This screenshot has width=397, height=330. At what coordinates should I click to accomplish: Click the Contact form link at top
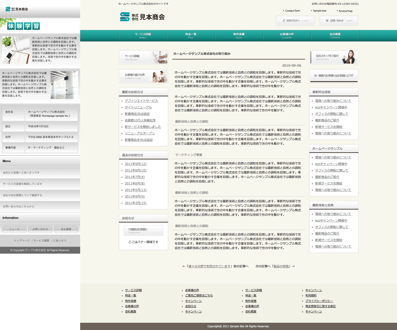click(x=292, y=11)
